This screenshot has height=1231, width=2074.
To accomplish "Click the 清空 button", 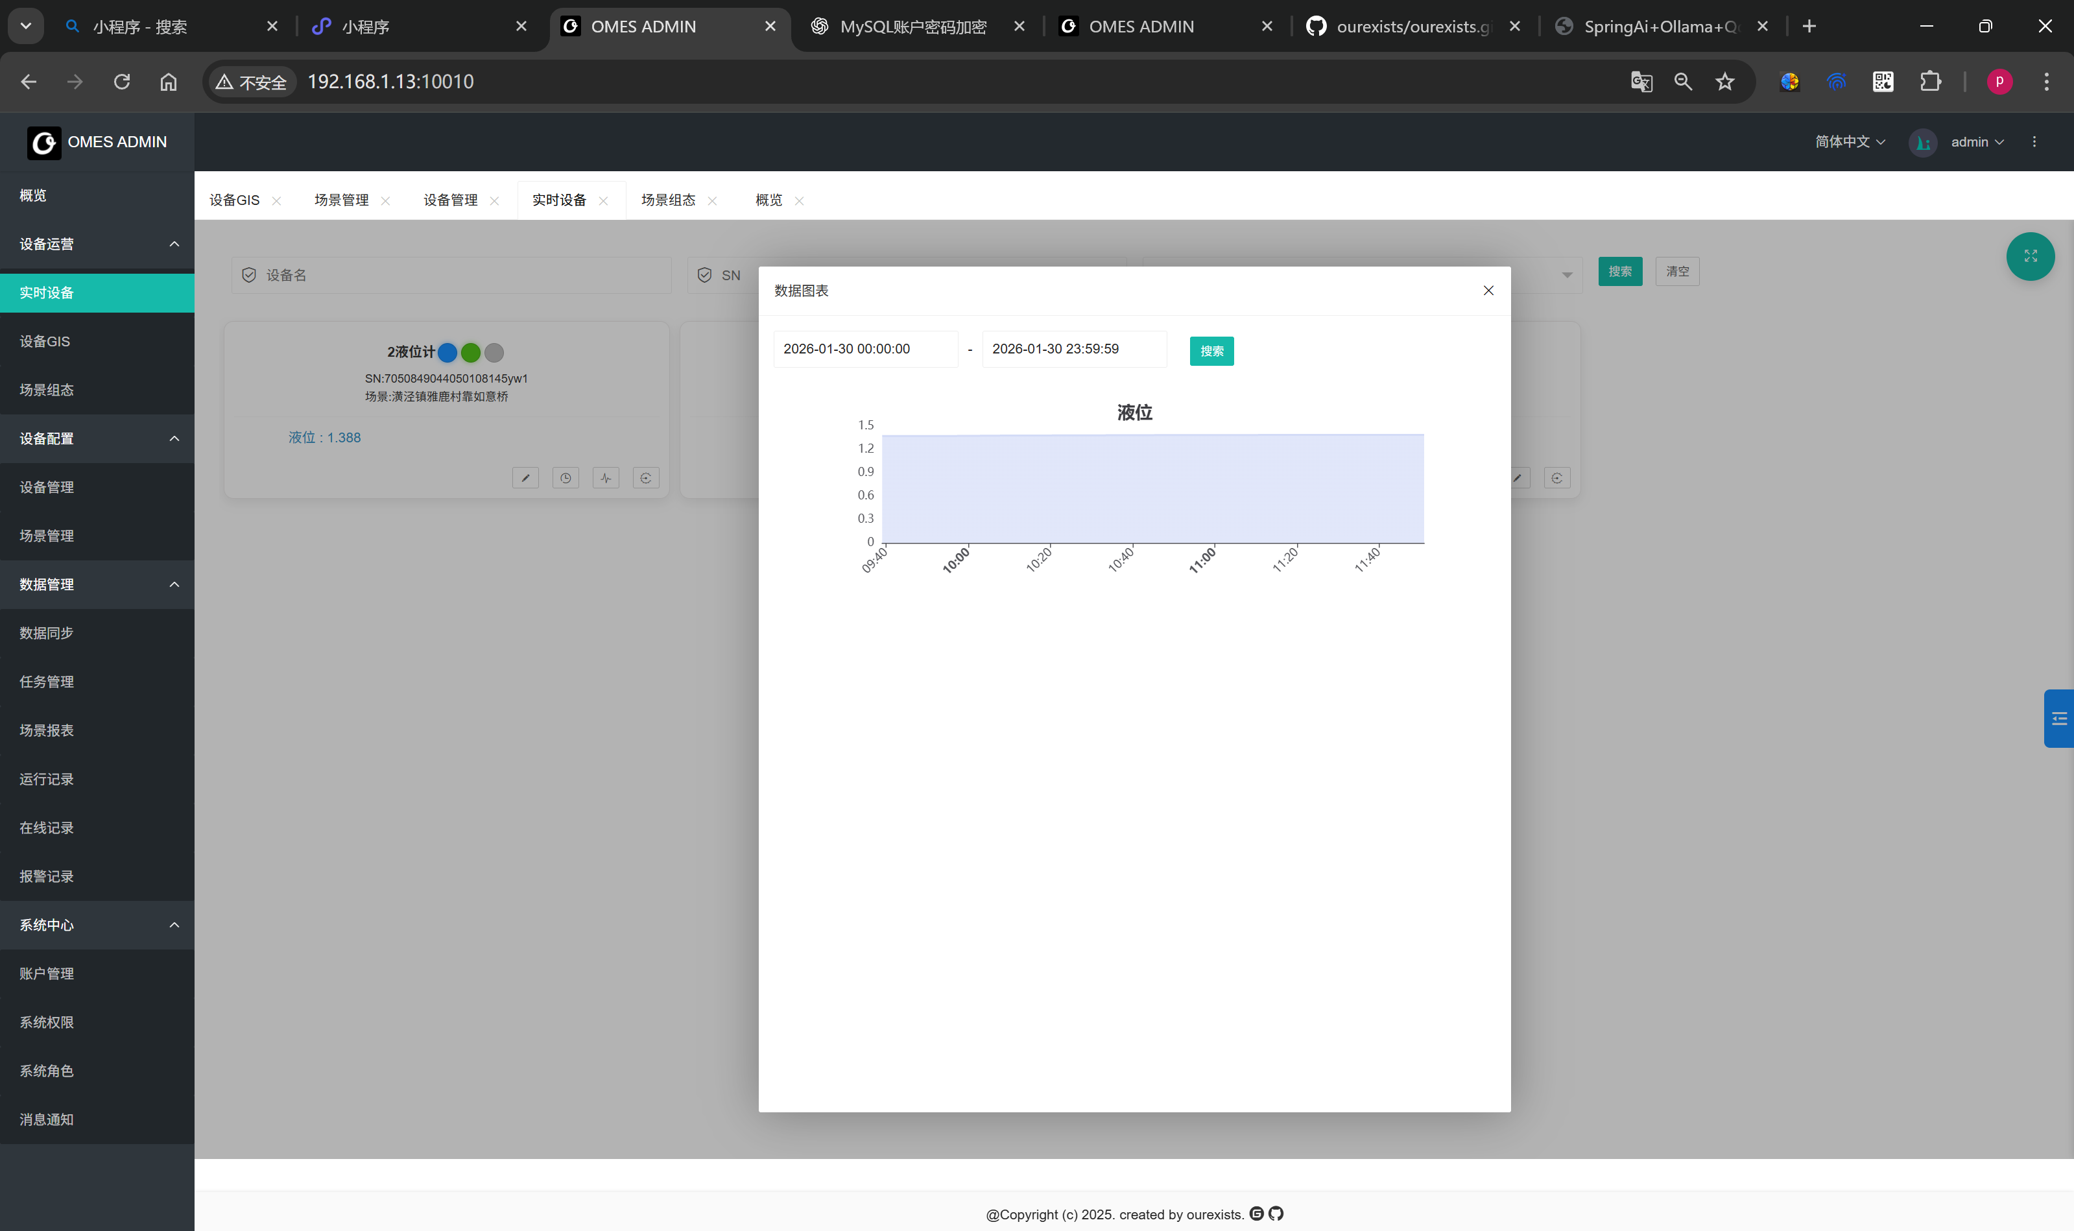I will 1677,271.
